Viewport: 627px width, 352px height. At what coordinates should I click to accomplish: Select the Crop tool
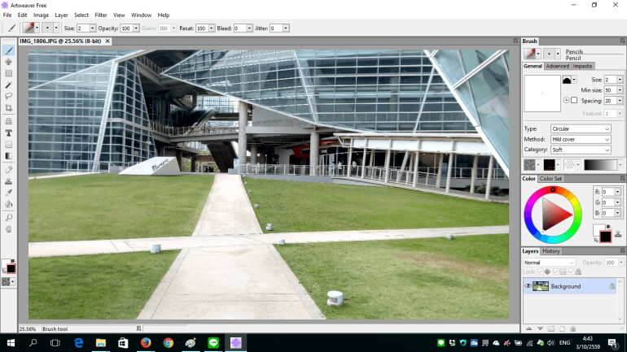pos(9,108)
